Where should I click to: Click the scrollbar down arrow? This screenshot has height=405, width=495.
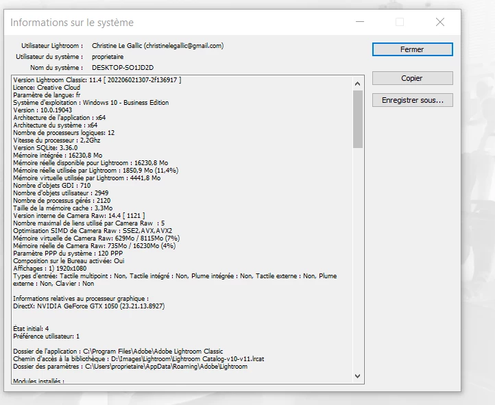click(x=357, y=376)
